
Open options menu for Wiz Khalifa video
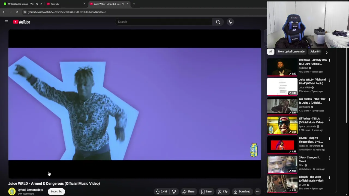coord(329,99)
